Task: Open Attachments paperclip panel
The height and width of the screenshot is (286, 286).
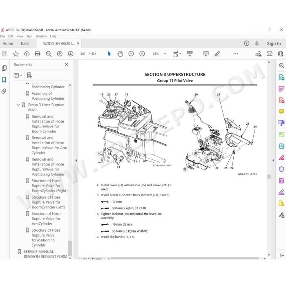Action: pyautogui.click(x=4, y=91)
